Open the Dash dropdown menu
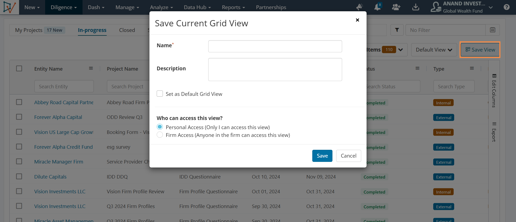 point(96,7)
